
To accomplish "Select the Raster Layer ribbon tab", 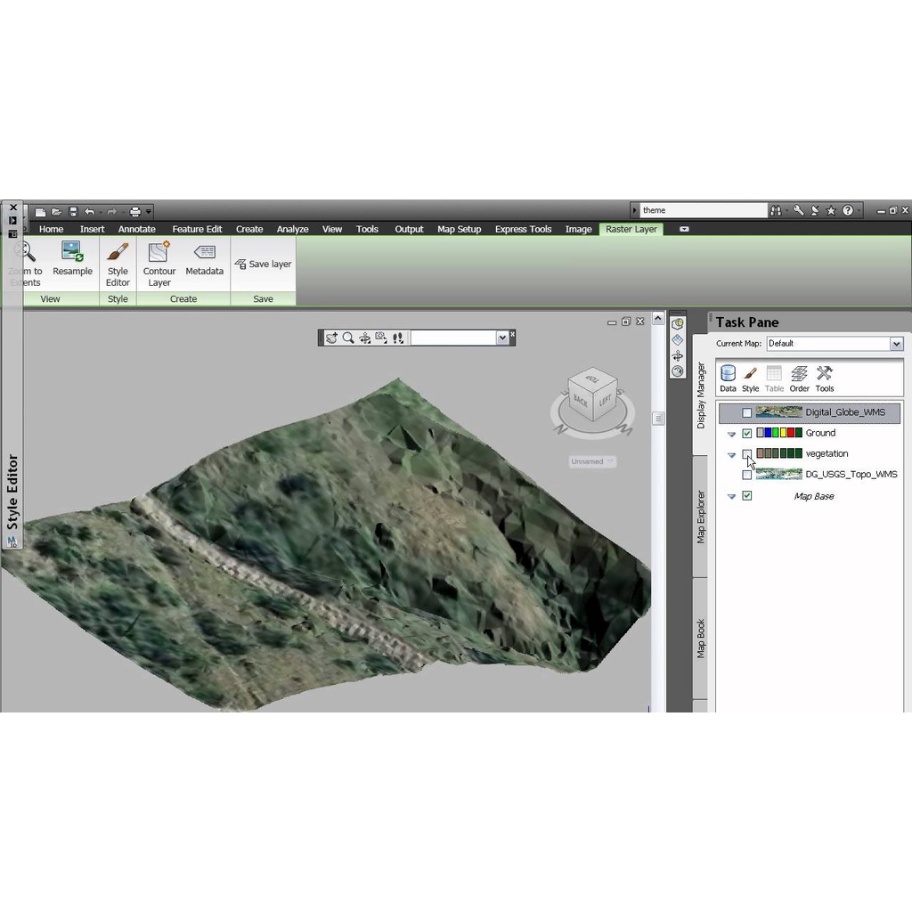I will (x=631, y=229).
